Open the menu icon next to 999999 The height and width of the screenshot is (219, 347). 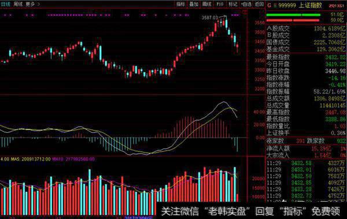(275, 5)
